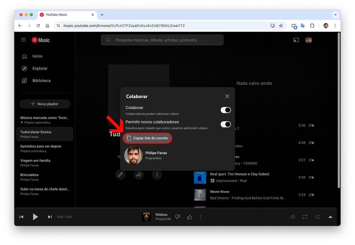Click the cast to device icon
This screenshot has height=245, width=355.
click(296, 40)
